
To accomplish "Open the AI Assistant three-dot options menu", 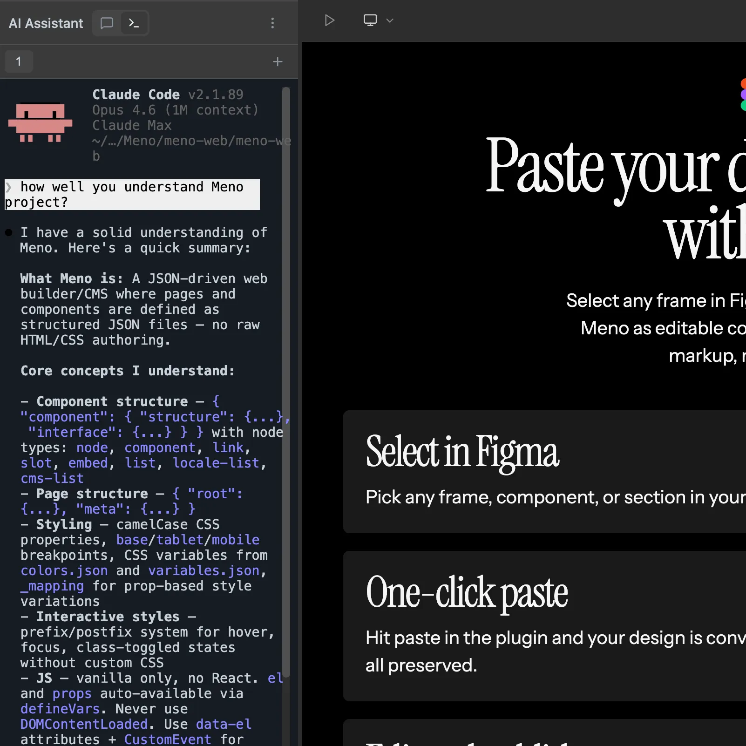I will tap(273, 23).
